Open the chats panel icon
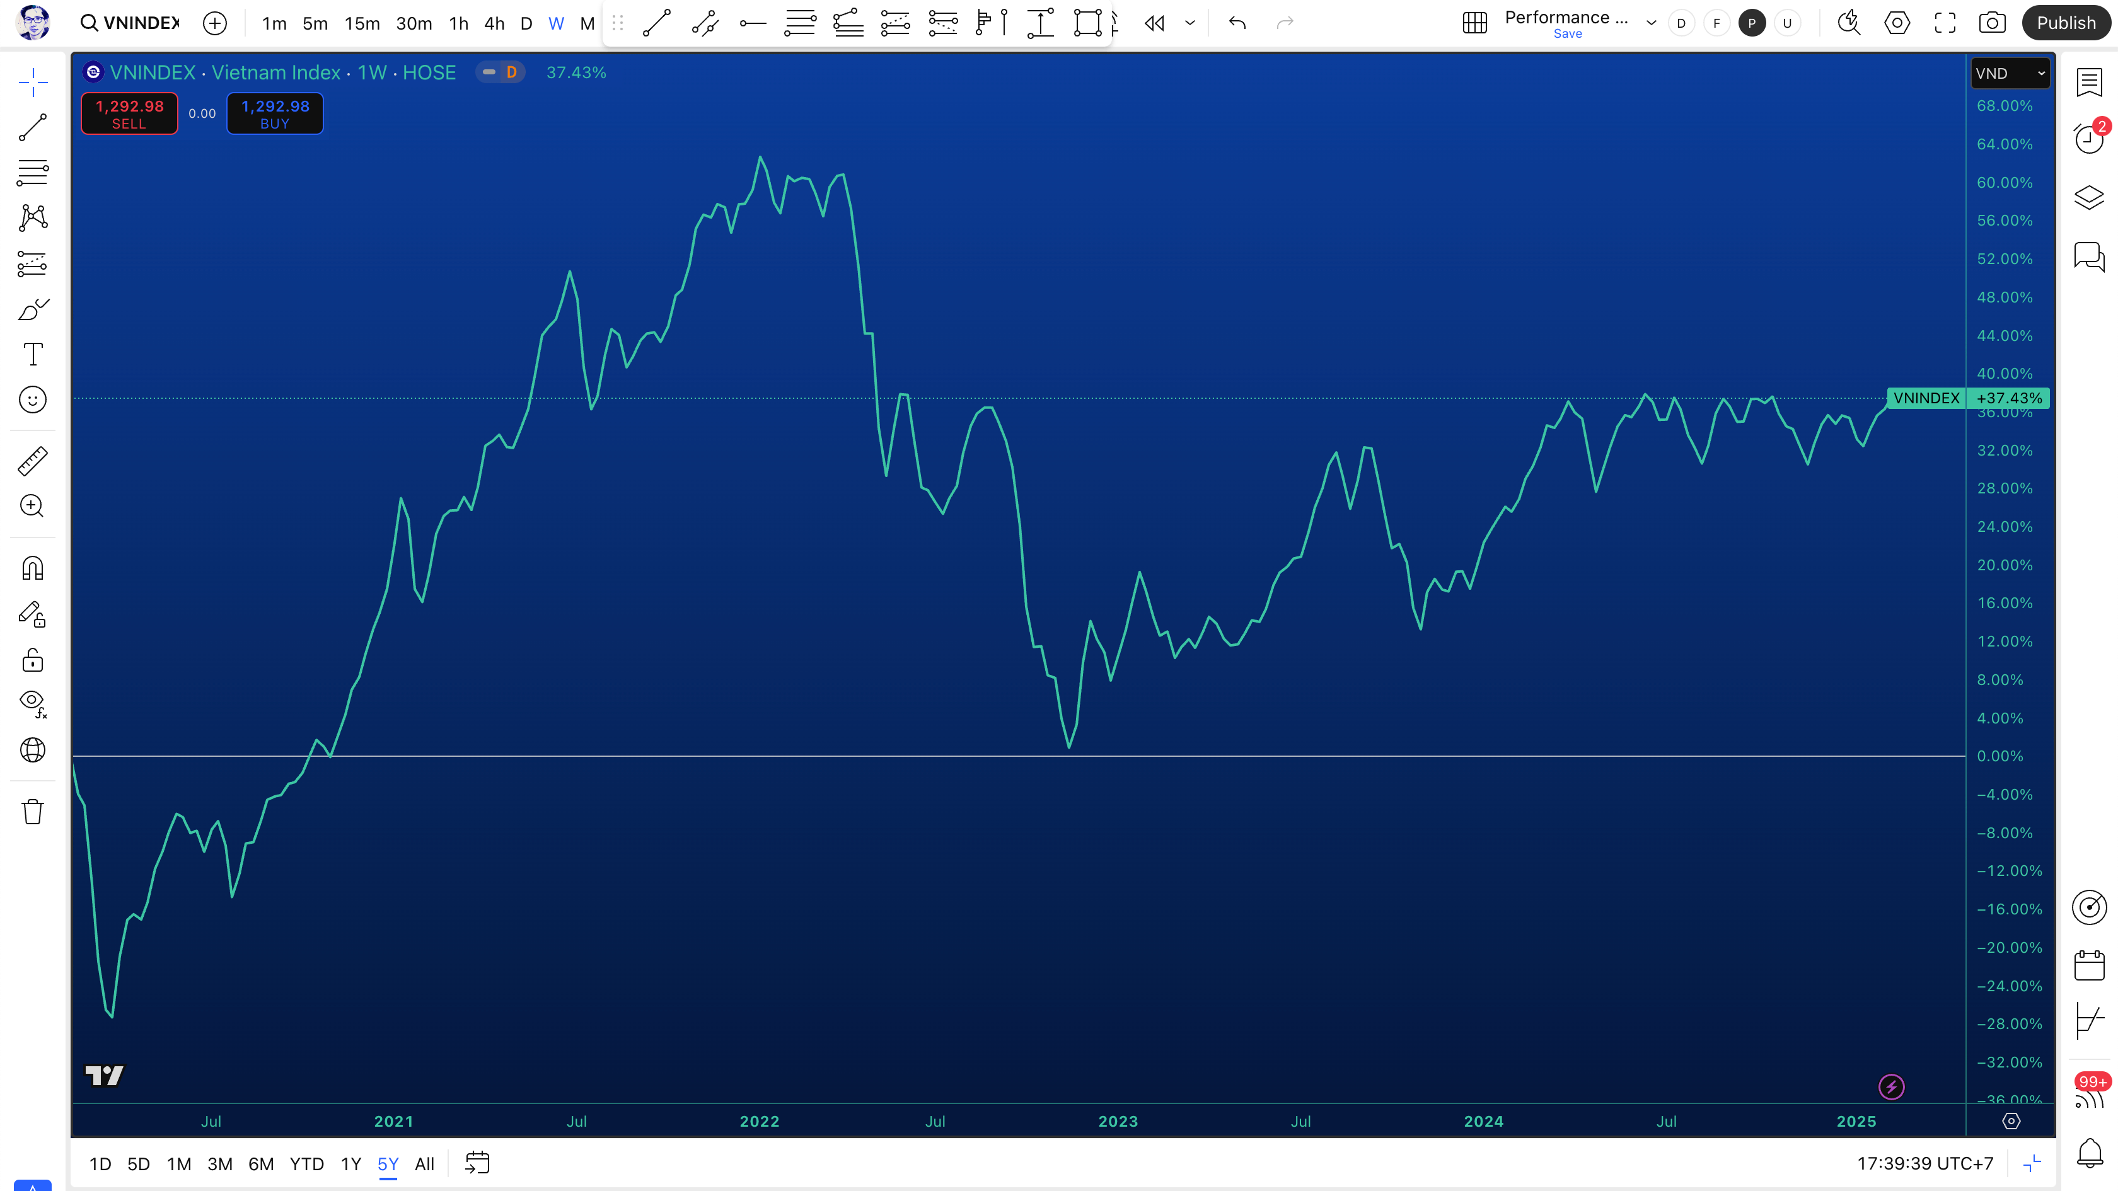 2089,256
